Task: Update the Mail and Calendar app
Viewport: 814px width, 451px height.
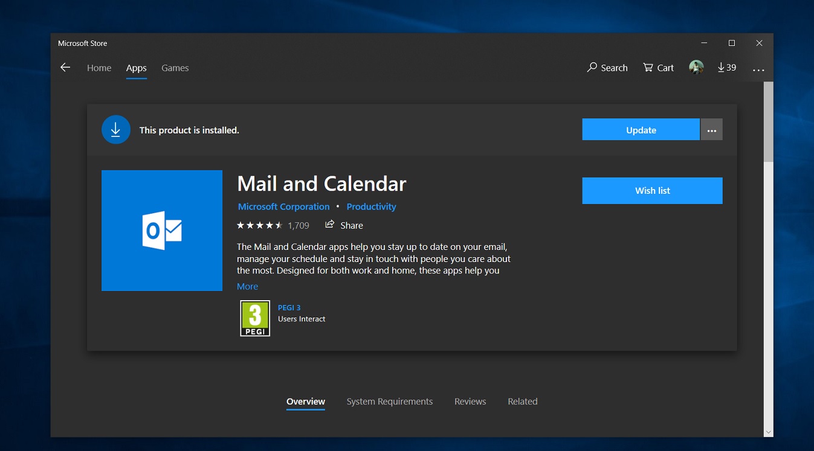Action: coord(640,129)
